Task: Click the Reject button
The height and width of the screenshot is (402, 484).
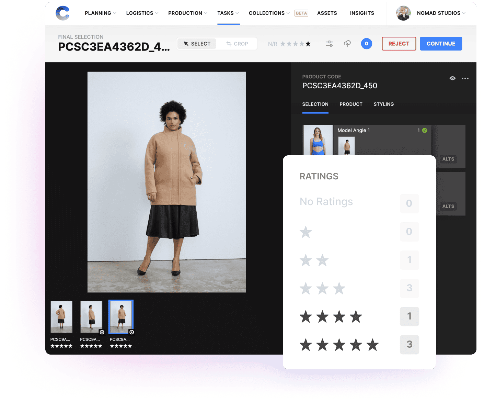Action: pos(399,44)
